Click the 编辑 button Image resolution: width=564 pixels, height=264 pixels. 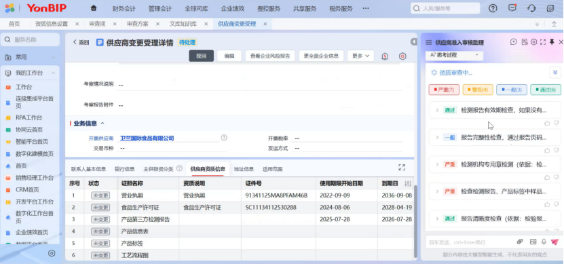click(x=229, y=56)
